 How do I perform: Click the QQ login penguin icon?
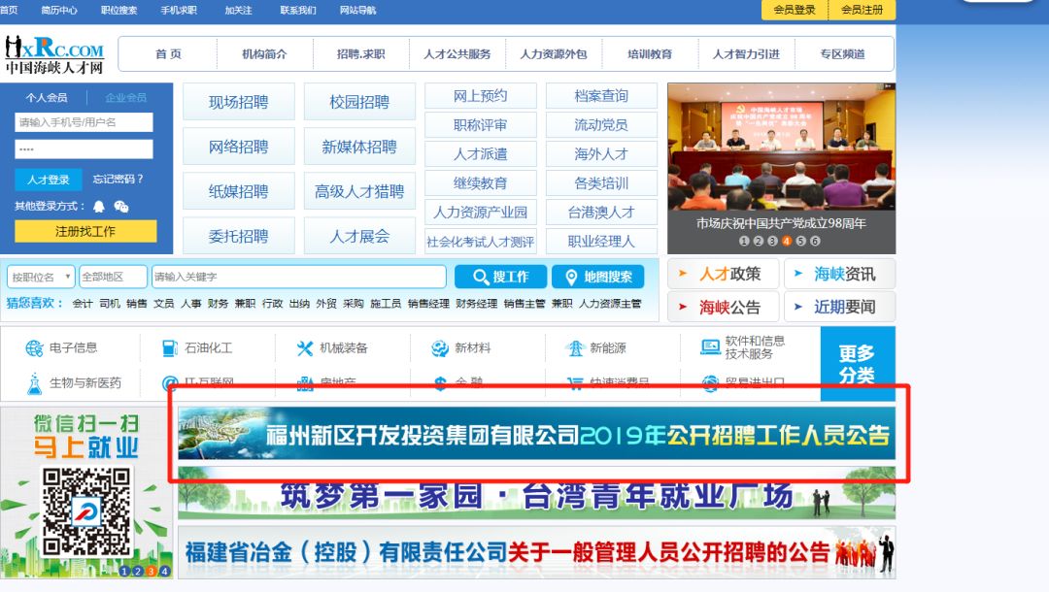coord(99,206)
